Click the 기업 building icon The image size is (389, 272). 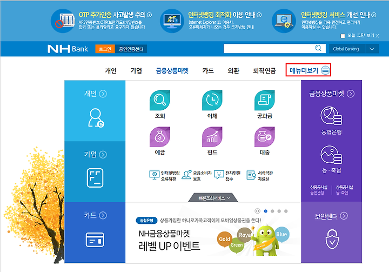pos(95,178)
